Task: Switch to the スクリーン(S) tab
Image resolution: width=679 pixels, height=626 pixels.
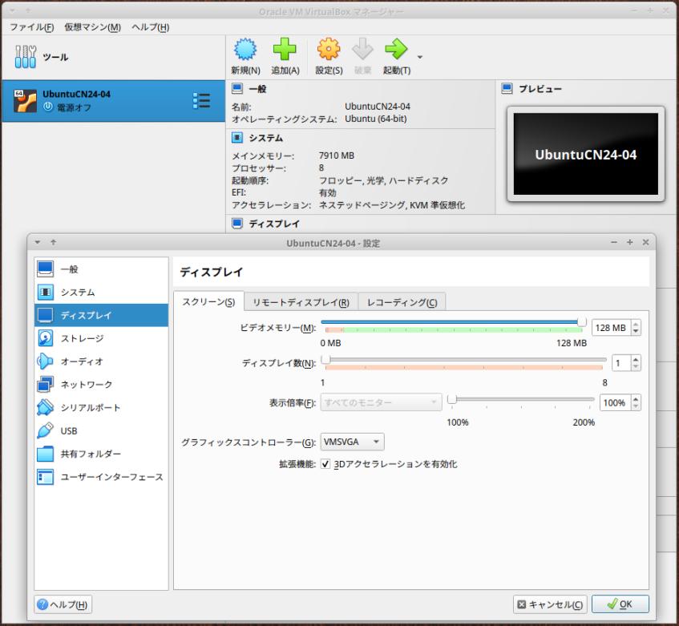Action: coord(208,301)
